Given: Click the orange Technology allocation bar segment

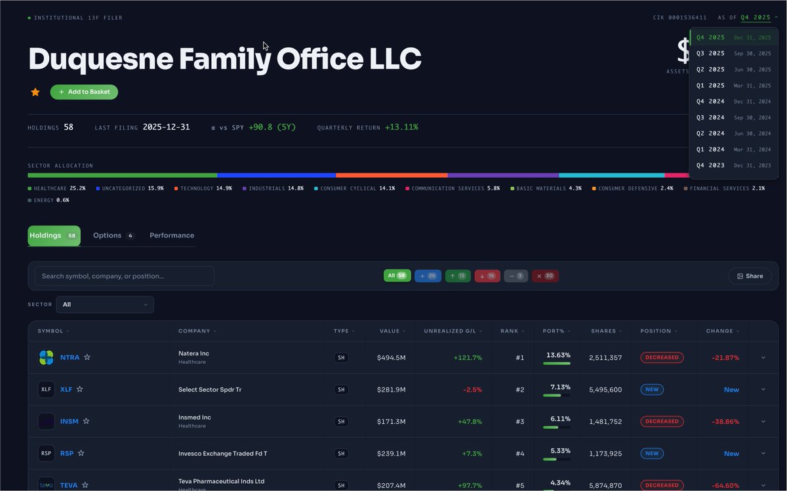Looking at the screenshot, I should coord(392,175).
